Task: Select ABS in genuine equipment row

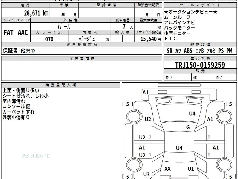Action: click(188, 51)
